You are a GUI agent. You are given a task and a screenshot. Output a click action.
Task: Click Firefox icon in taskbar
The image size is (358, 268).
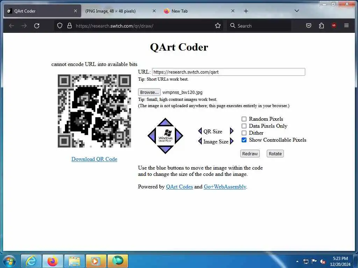(53, 261)
